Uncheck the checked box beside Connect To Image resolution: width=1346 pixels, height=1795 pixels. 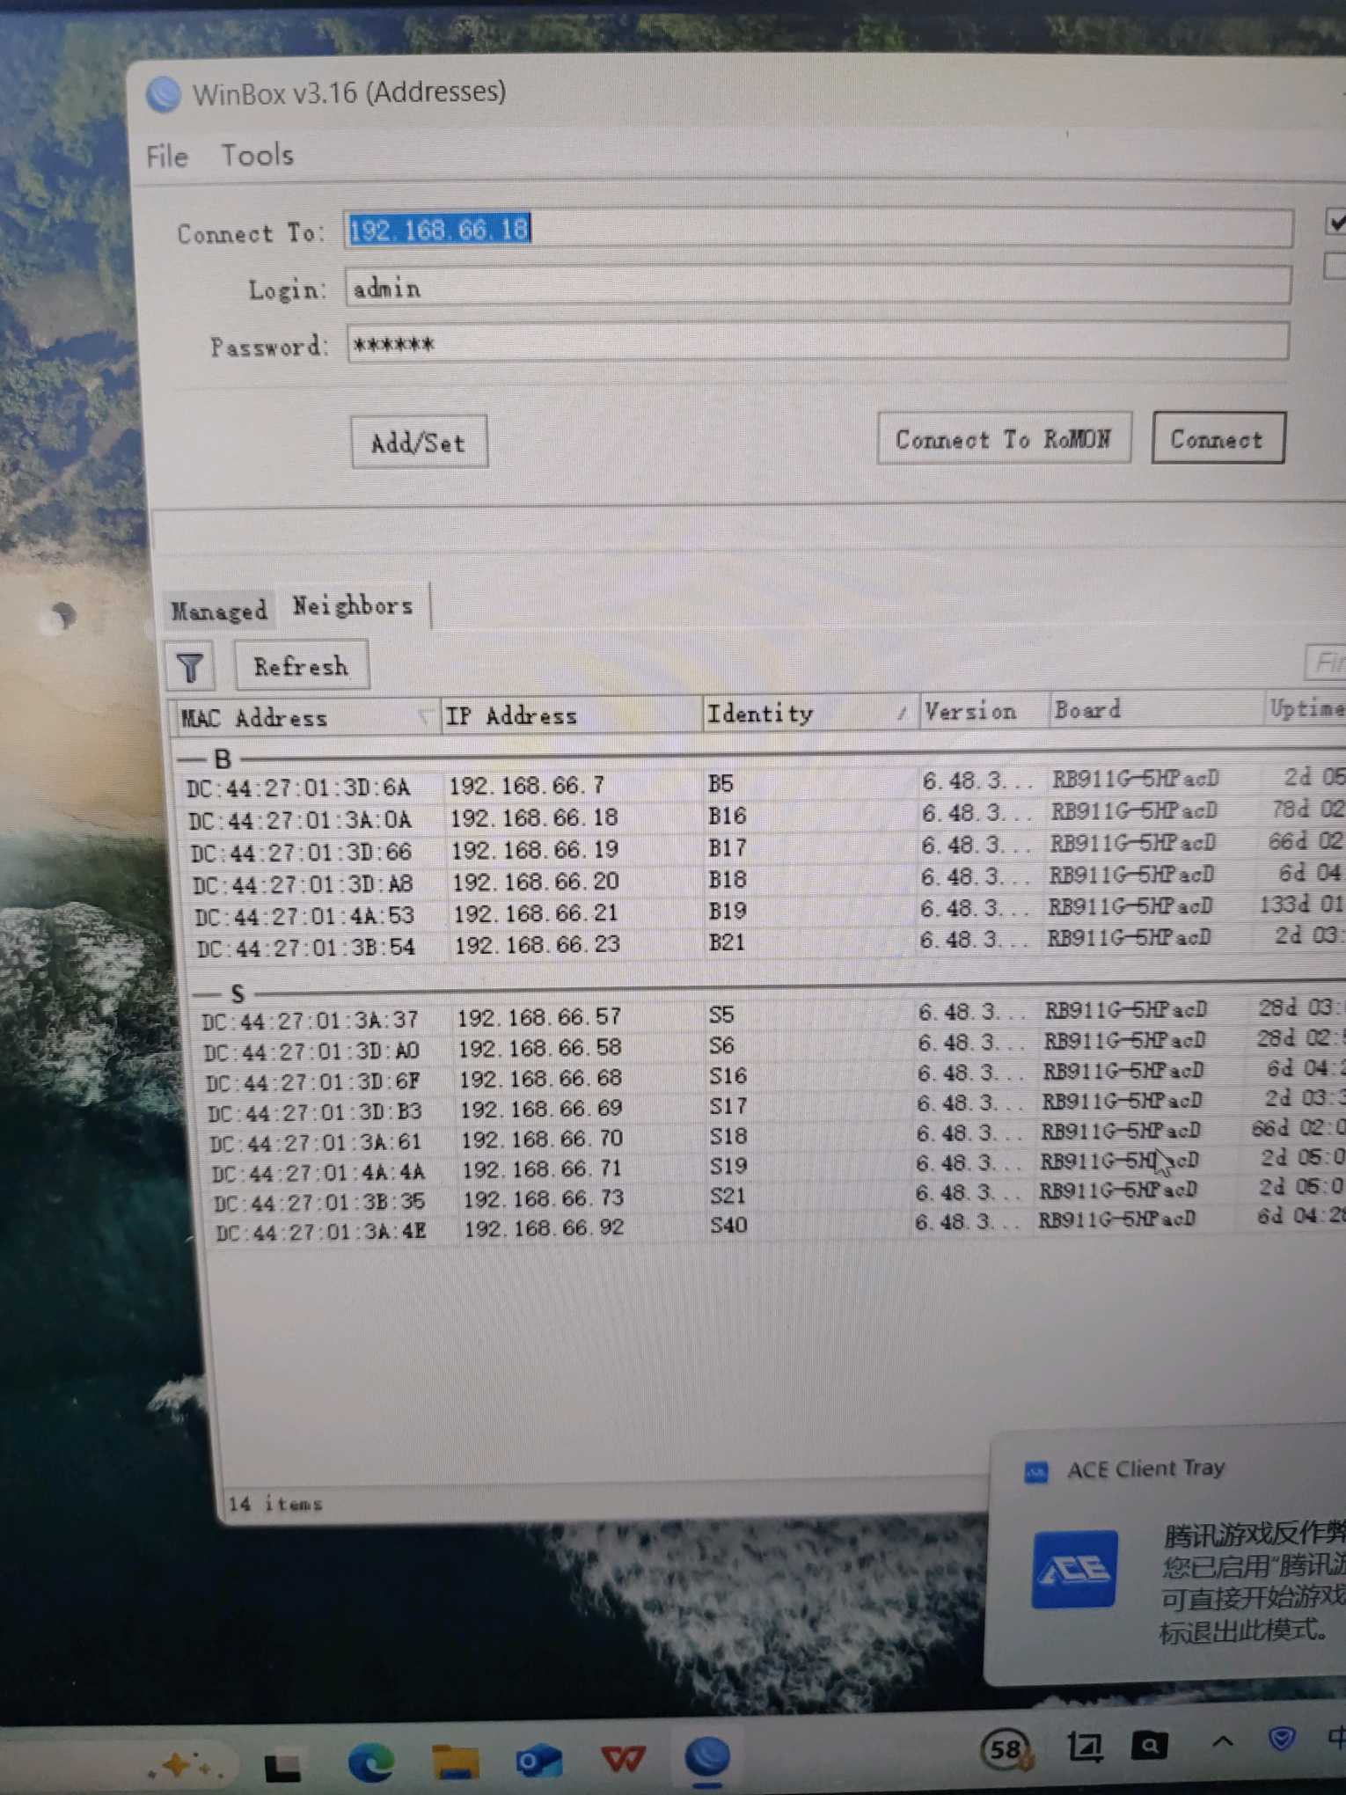(1335, 222)
